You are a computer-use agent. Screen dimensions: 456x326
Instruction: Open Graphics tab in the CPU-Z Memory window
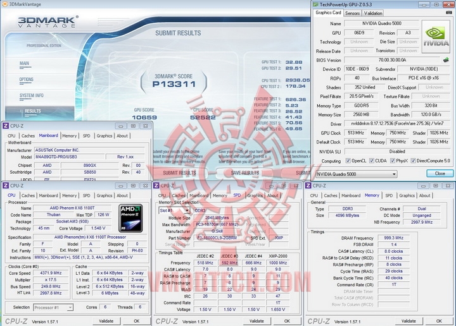407,195
